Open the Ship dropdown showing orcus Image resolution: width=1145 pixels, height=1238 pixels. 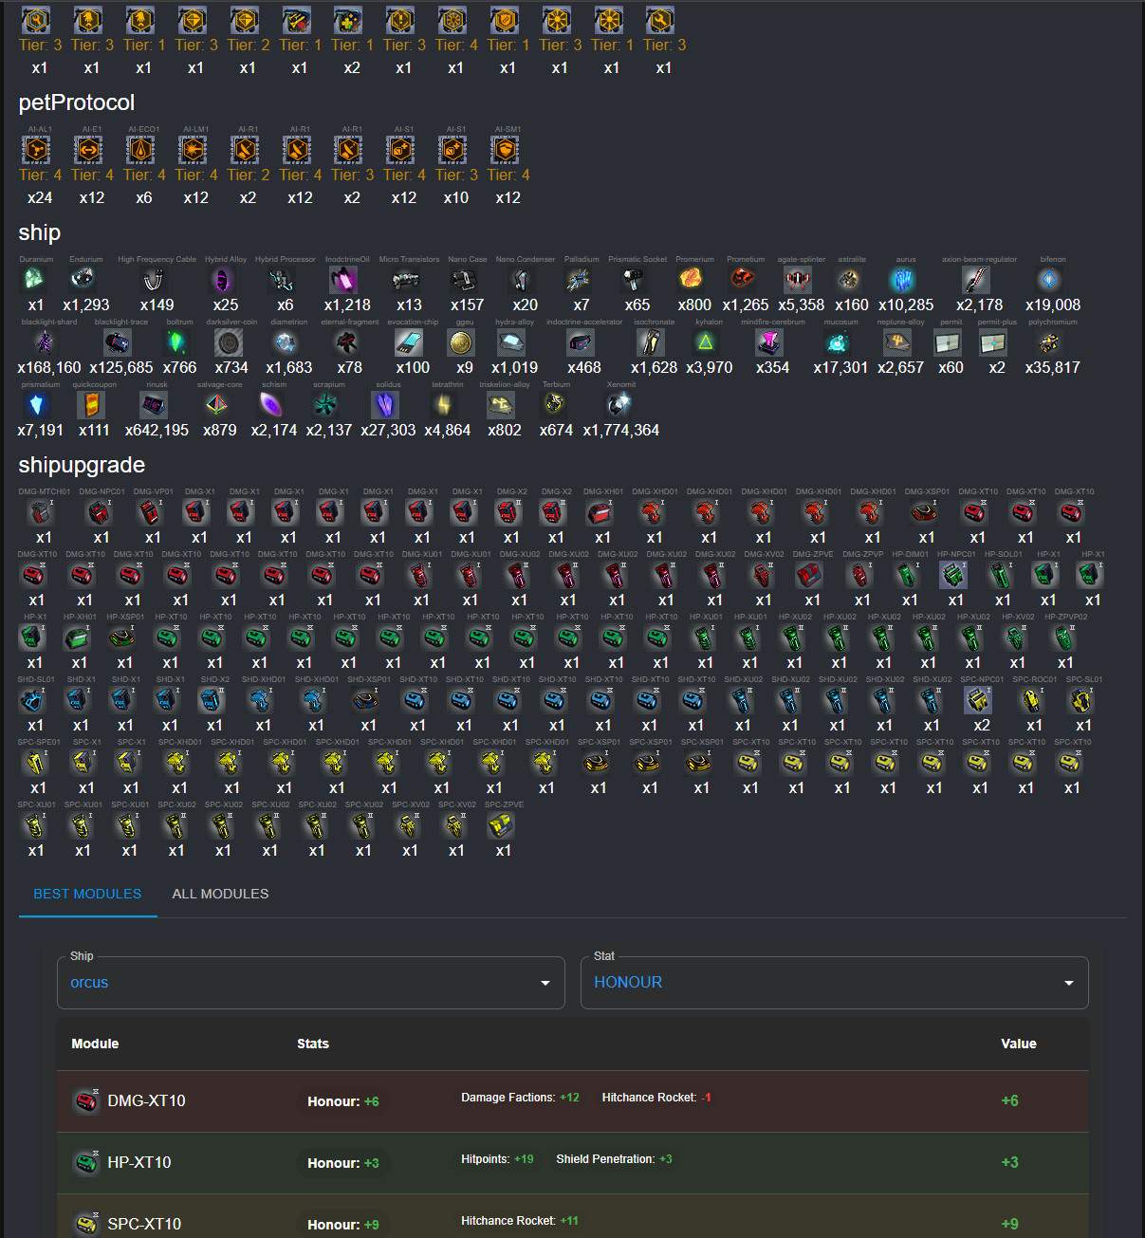point(311,983)
